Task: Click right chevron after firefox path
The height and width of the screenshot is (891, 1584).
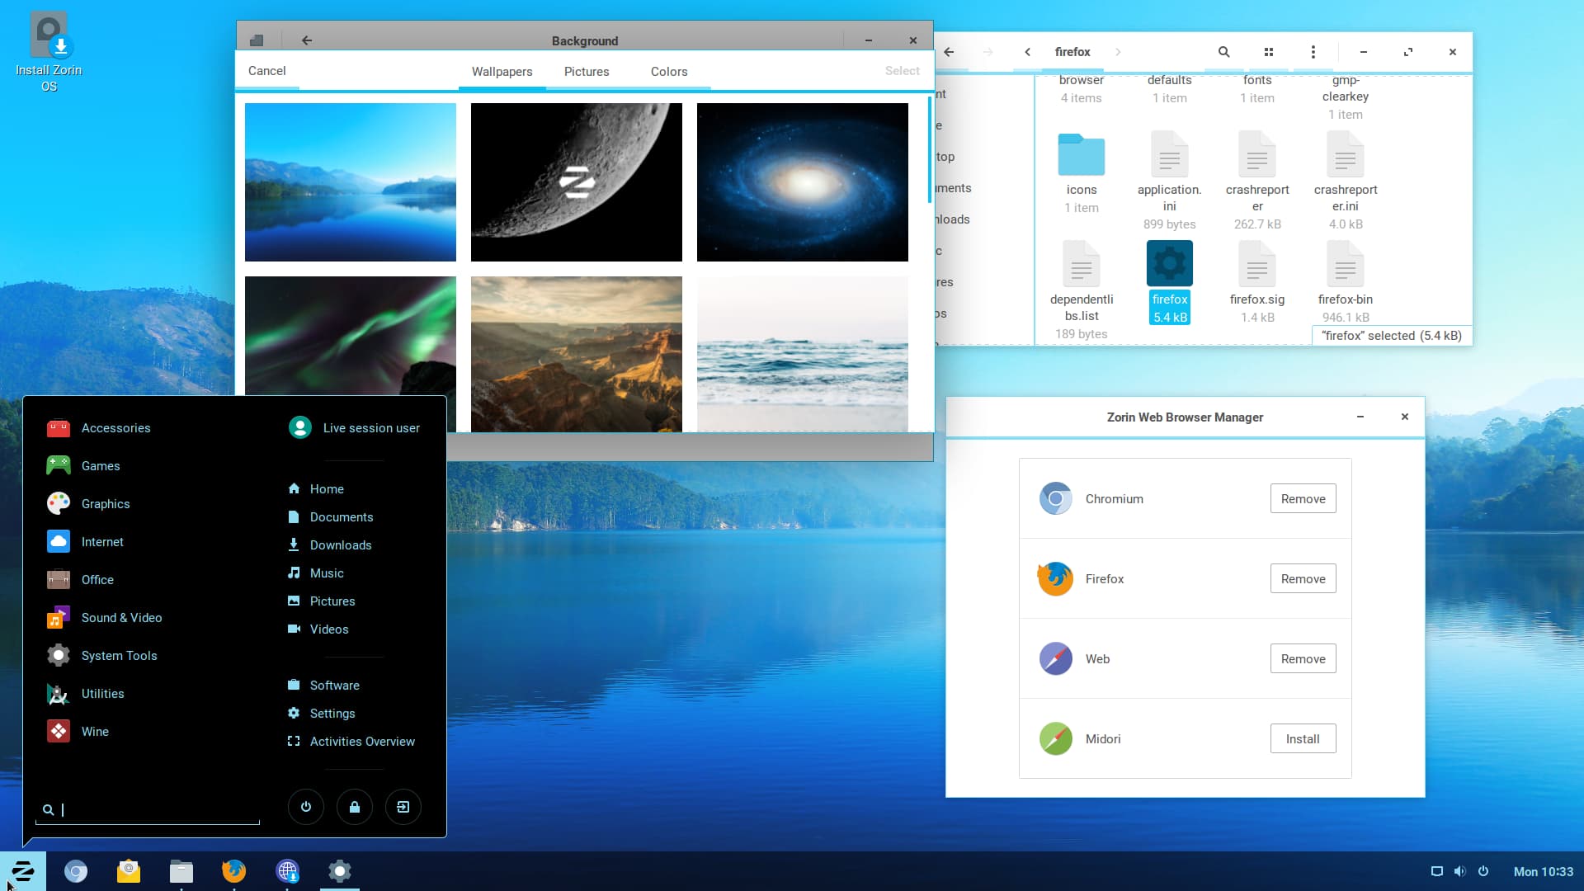Action: pos(1118,52)
